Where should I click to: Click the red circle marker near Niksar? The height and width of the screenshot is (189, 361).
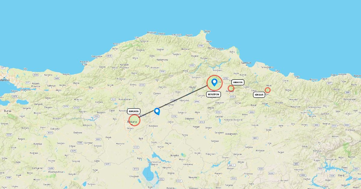coord(267,90)
